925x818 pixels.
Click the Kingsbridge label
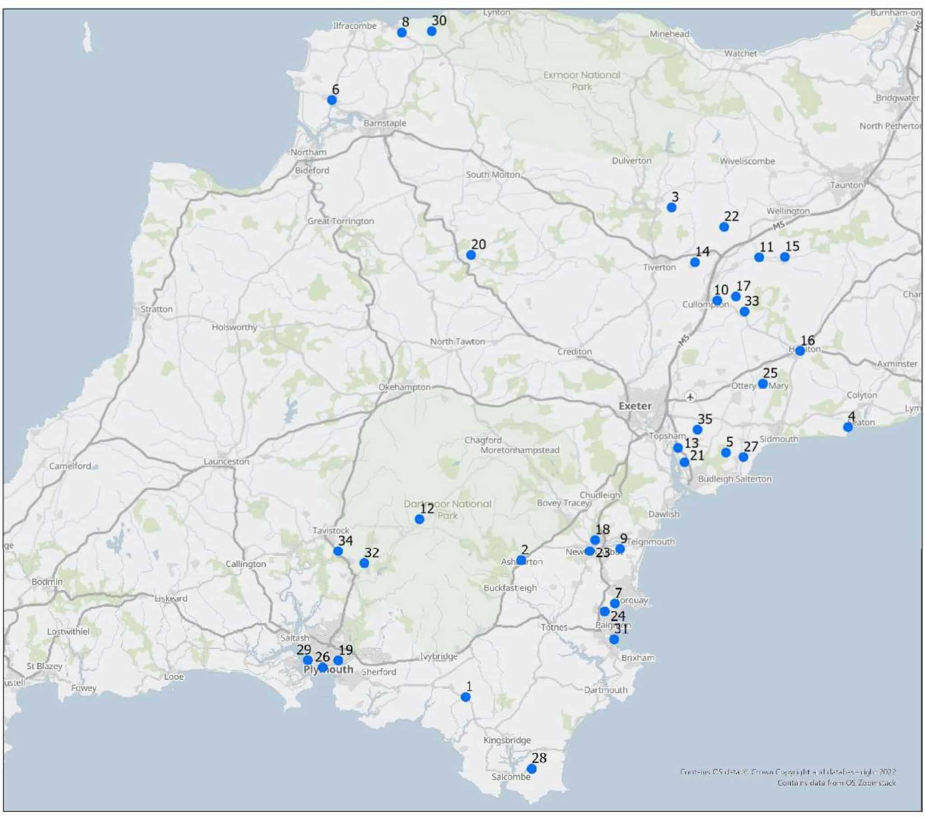[x=507, y=740]
